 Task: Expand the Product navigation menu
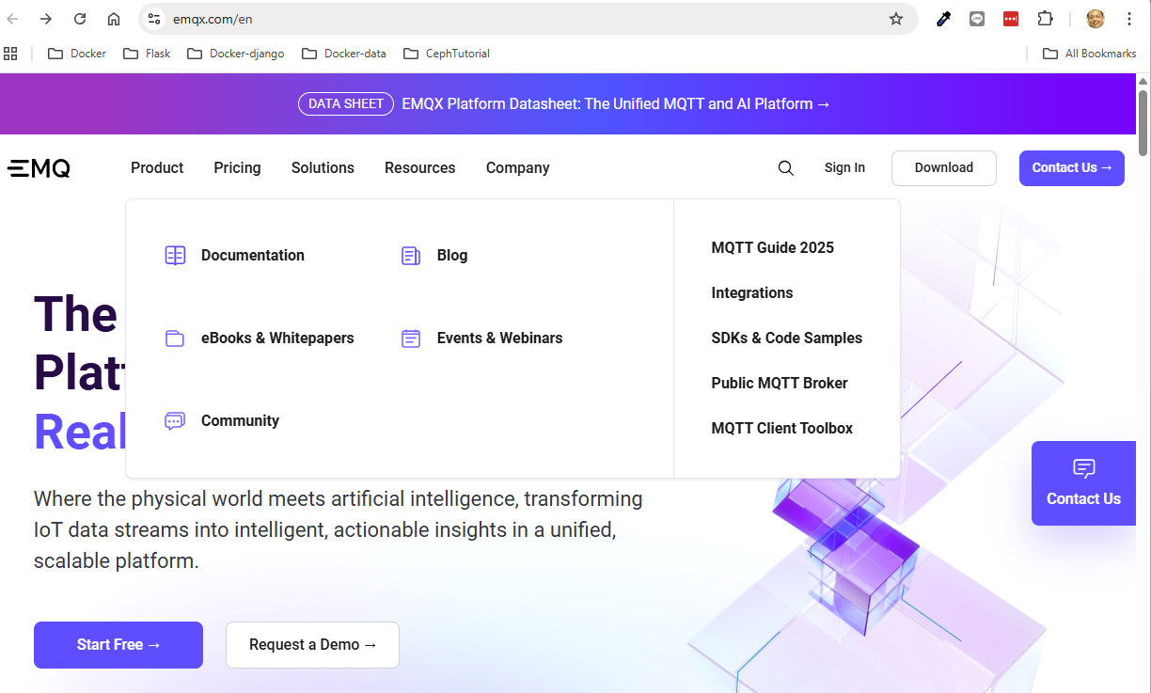(157, 168)
